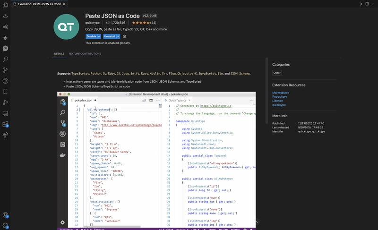The width and height of the screenshot is (378, 230).
Task: Click the published date 12/23/2017, 22:41:40
Action: pyautogui.click(x=311, y=123)
